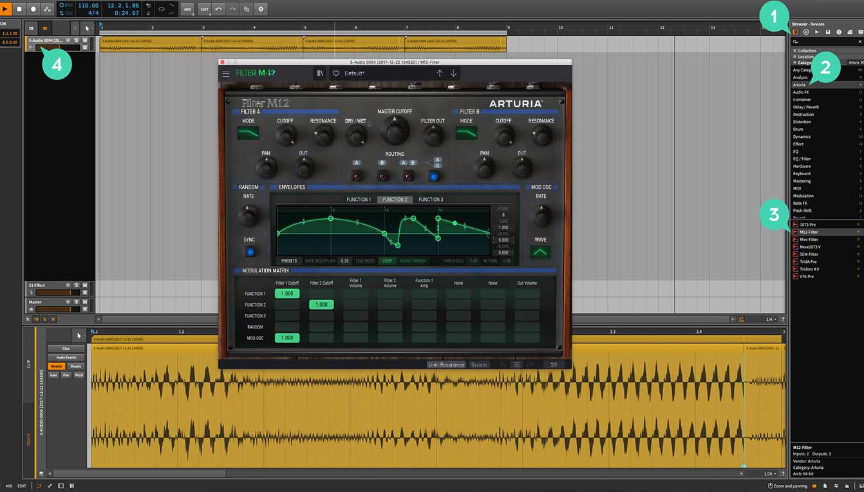Select Devices browser tab icon
Viewport: 864px width, 492px height.
(x=796, y=32)
